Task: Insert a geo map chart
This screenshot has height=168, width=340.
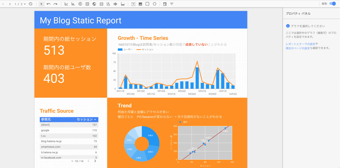Action: pyautogui.click(x=94, y=4)
